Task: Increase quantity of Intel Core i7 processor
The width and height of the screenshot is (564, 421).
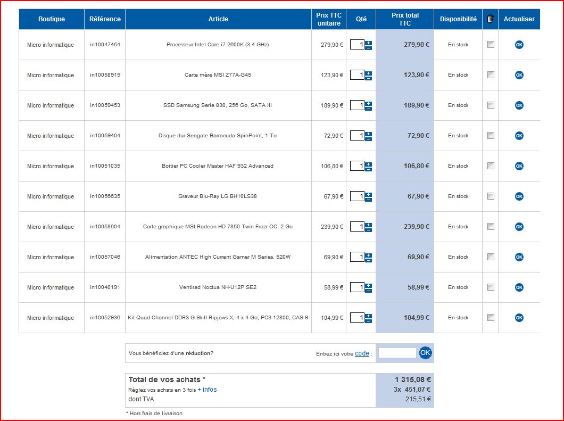Action: [369, 43]
